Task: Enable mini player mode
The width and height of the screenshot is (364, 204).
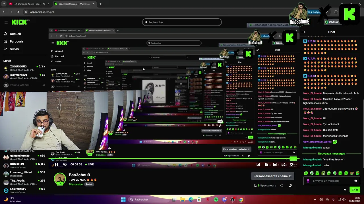Action: click(258, 164)
